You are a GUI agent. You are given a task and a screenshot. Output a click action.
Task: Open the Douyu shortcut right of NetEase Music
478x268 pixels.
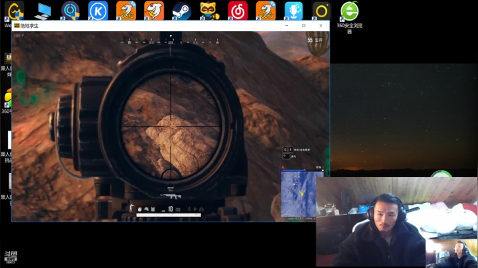[x=266, y=11]
